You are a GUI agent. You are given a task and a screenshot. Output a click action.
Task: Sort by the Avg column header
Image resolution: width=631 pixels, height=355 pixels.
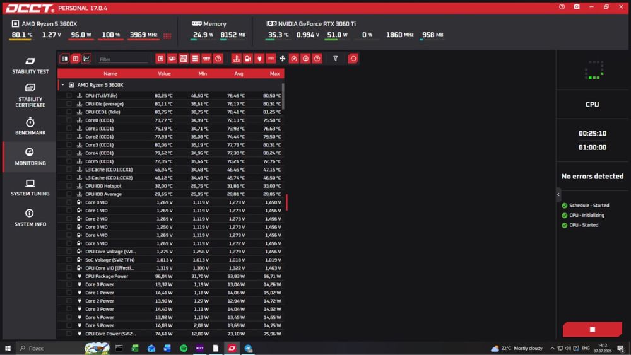coord(239,74)
